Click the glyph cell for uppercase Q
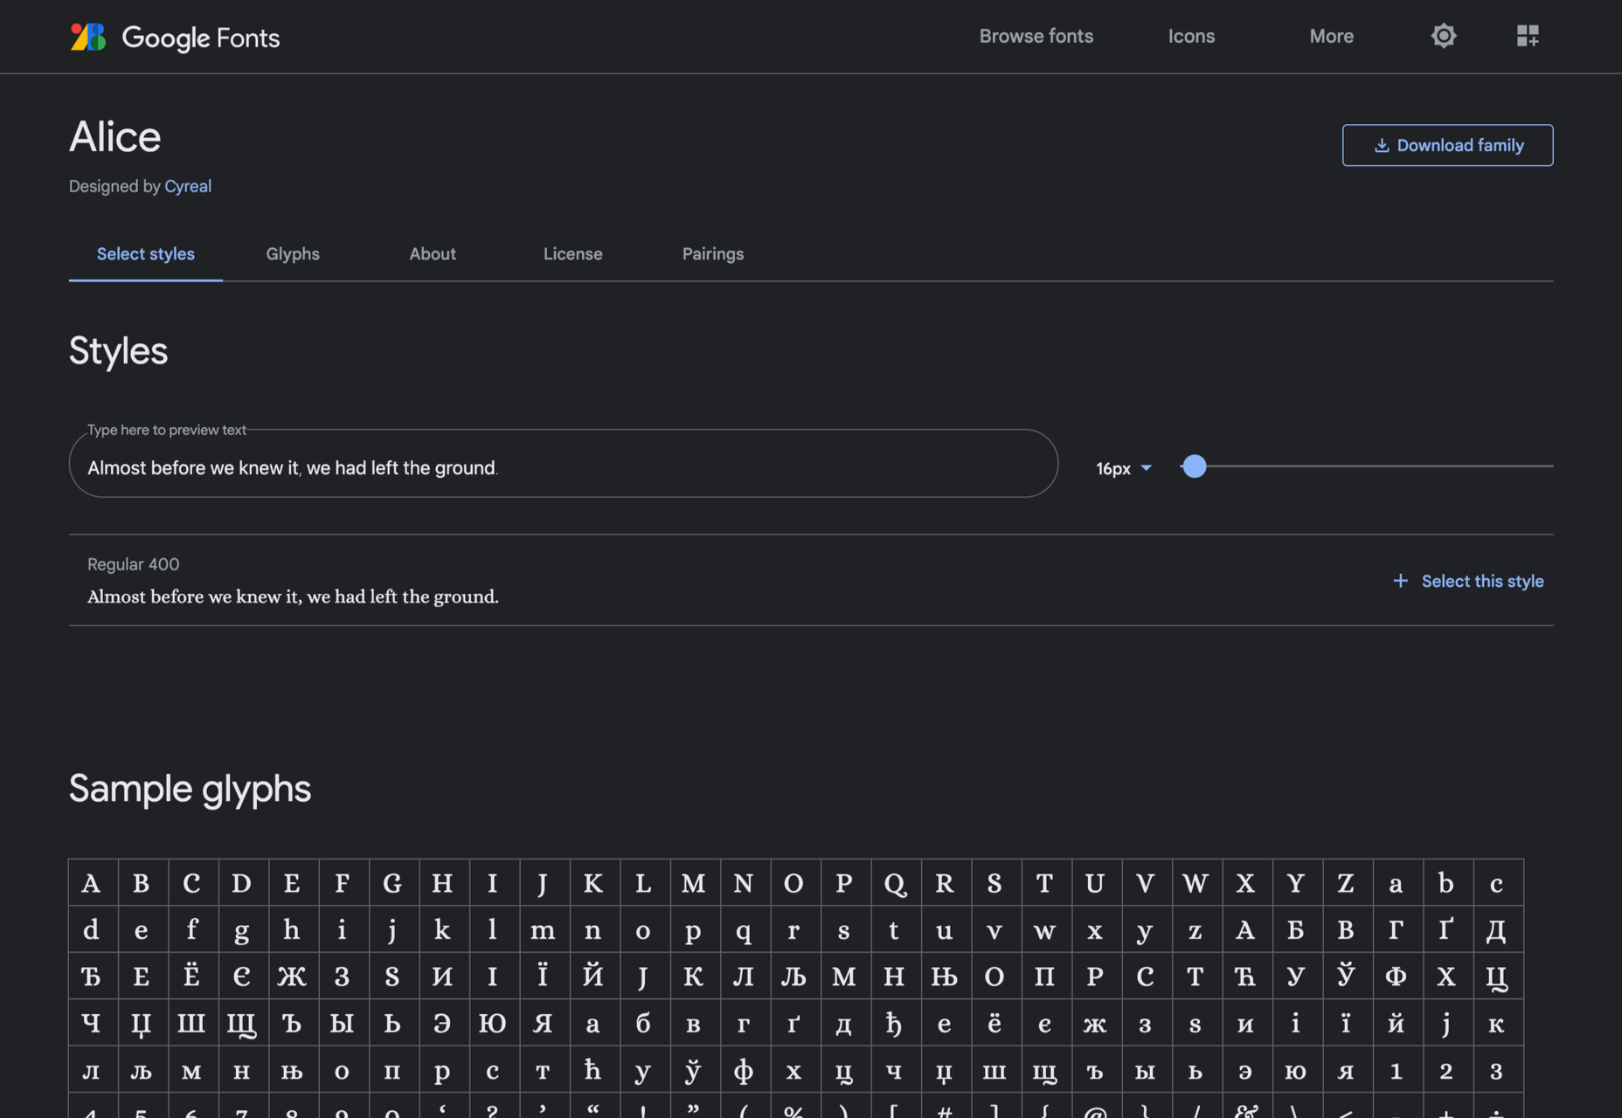The height and width of the screenshot is (1118, 1622). (x=895, y=883)
